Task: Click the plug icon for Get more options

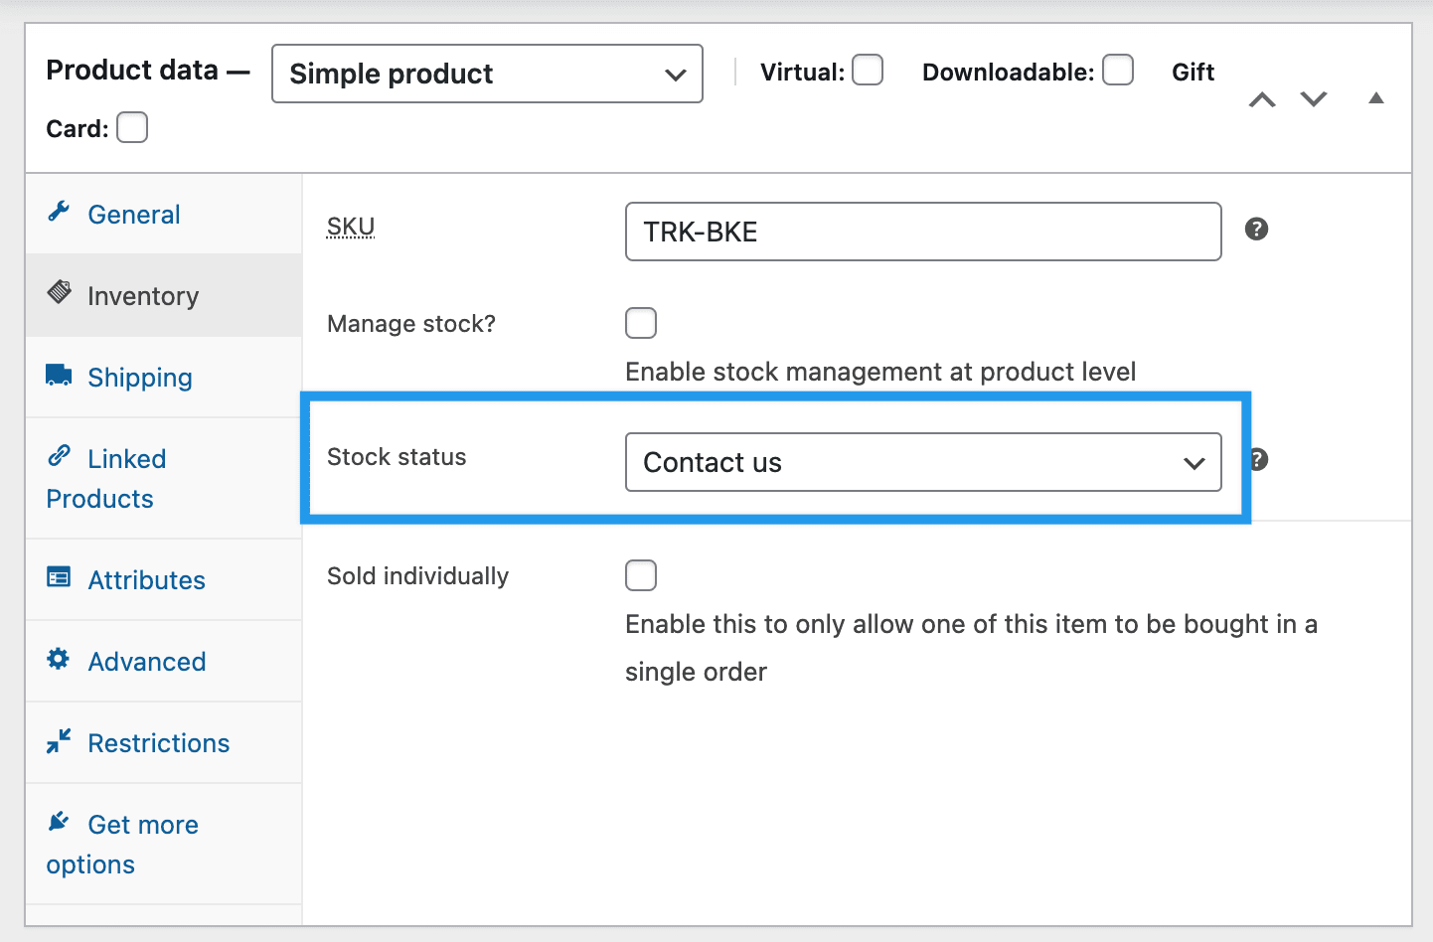Action: (59, 822)
